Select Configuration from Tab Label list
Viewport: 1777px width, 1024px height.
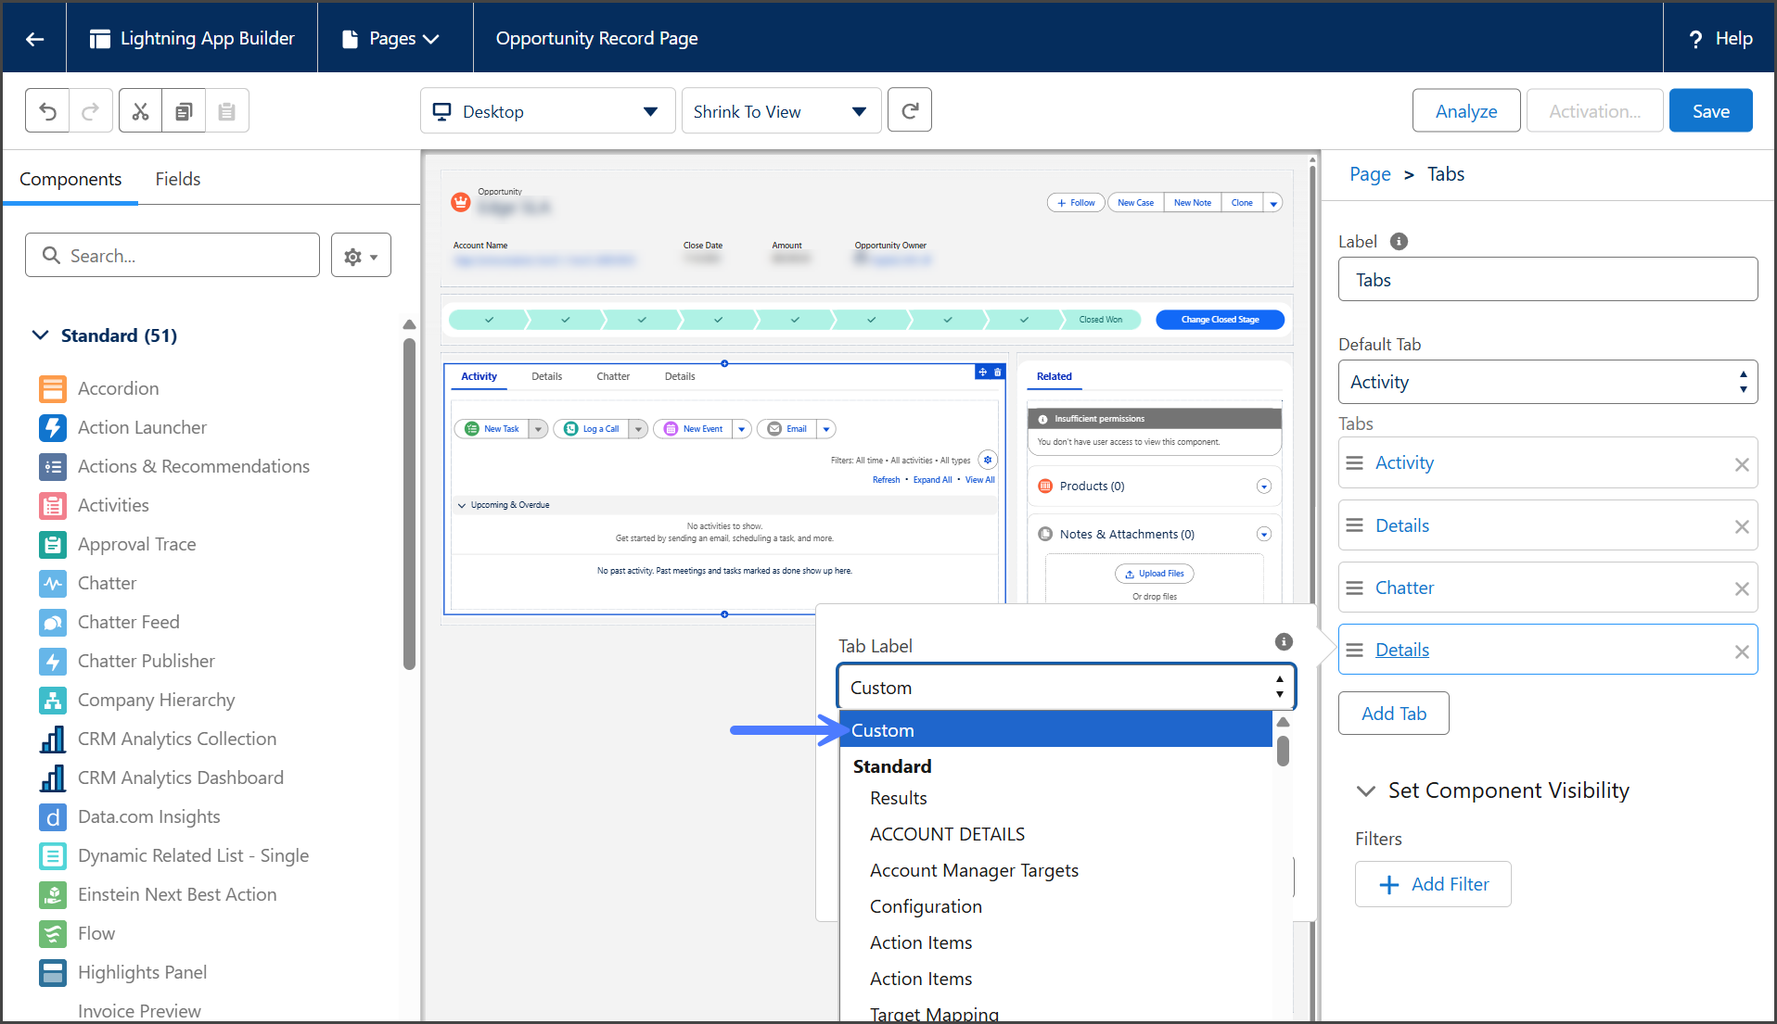(x=925, y=906)
